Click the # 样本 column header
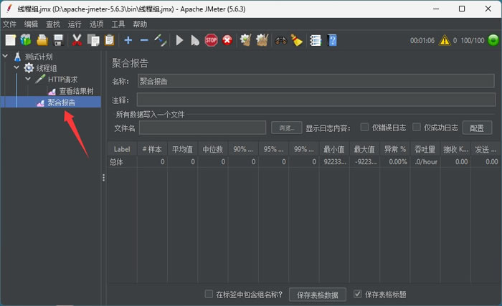The height and width of the screenshot is (306, 502). (152, 149)
